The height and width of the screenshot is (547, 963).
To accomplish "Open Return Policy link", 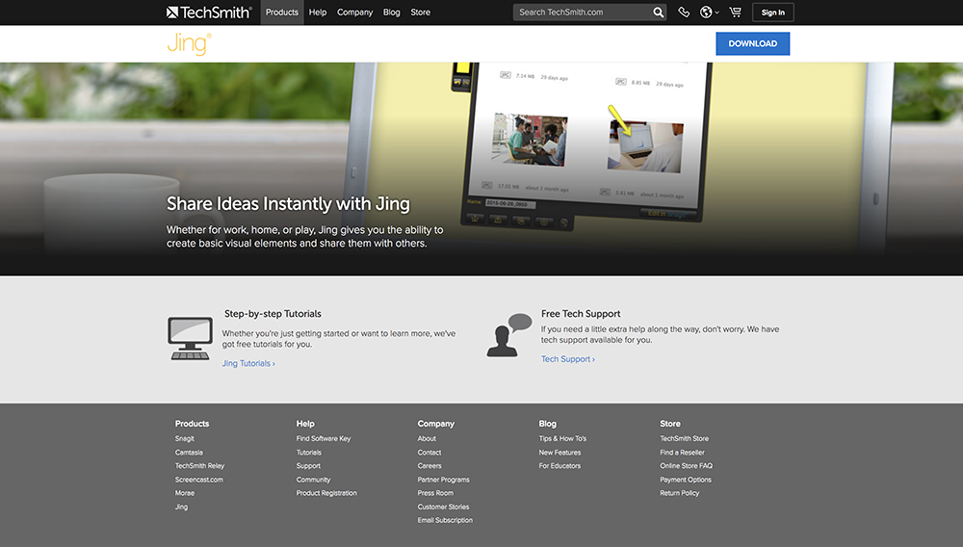I will 679,493.
